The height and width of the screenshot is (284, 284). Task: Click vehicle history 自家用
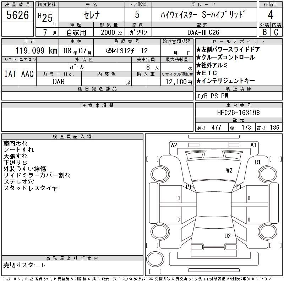pos(76,33)
